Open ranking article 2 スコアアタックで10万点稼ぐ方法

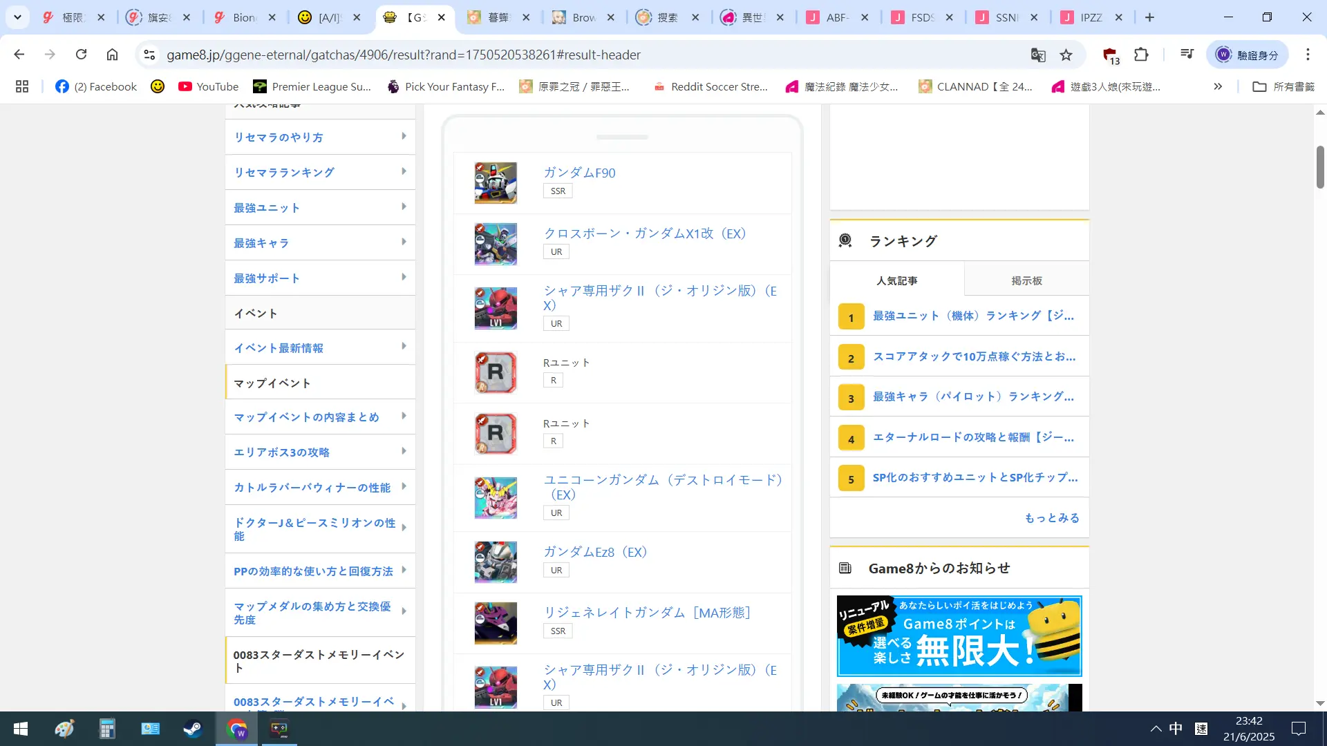(974, 356)
